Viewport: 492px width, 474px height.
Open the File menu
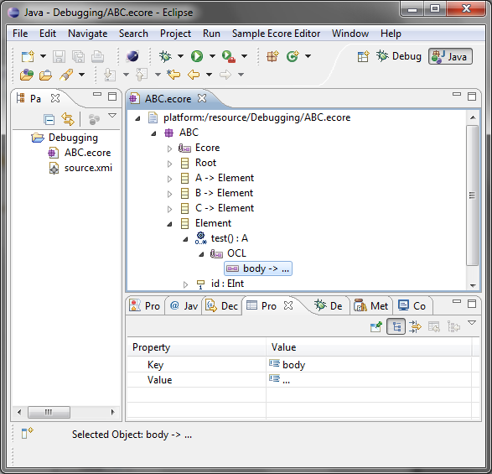pyautogui.click(x=20, y=34)
